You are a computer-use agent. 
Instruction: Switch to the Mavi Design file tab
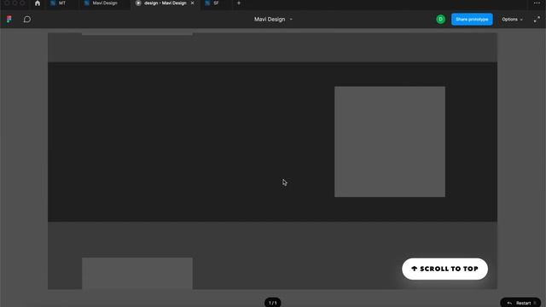point(101,3)
